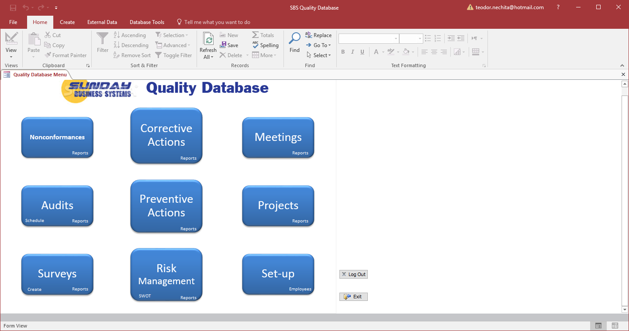Open the Audits module

point(57,206)
